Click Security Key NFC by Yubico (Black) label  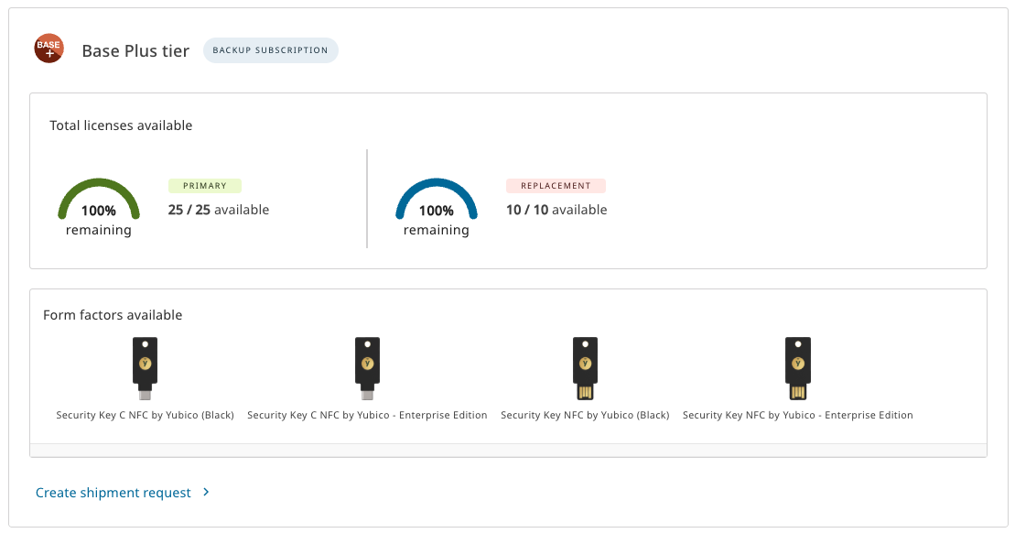tap(585, 415)
